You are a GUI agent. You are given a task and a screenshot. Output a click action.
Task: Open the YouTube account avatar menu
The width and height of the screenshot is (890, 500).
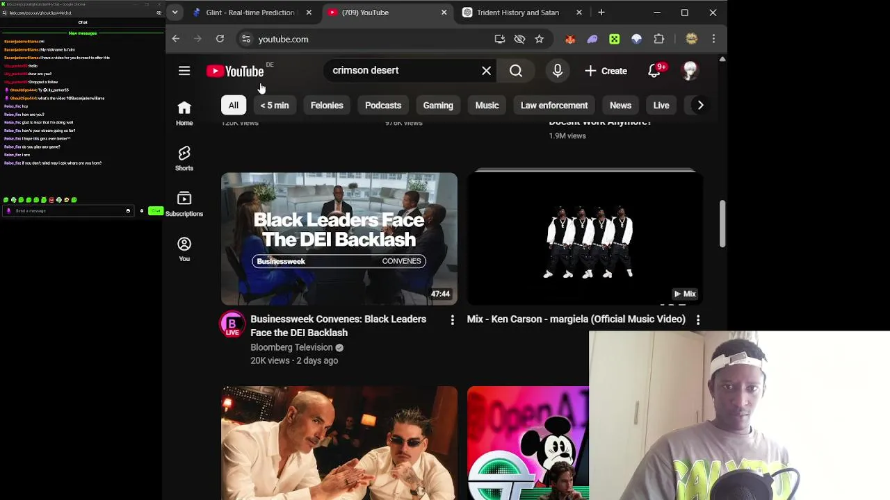tap(690, 71)
